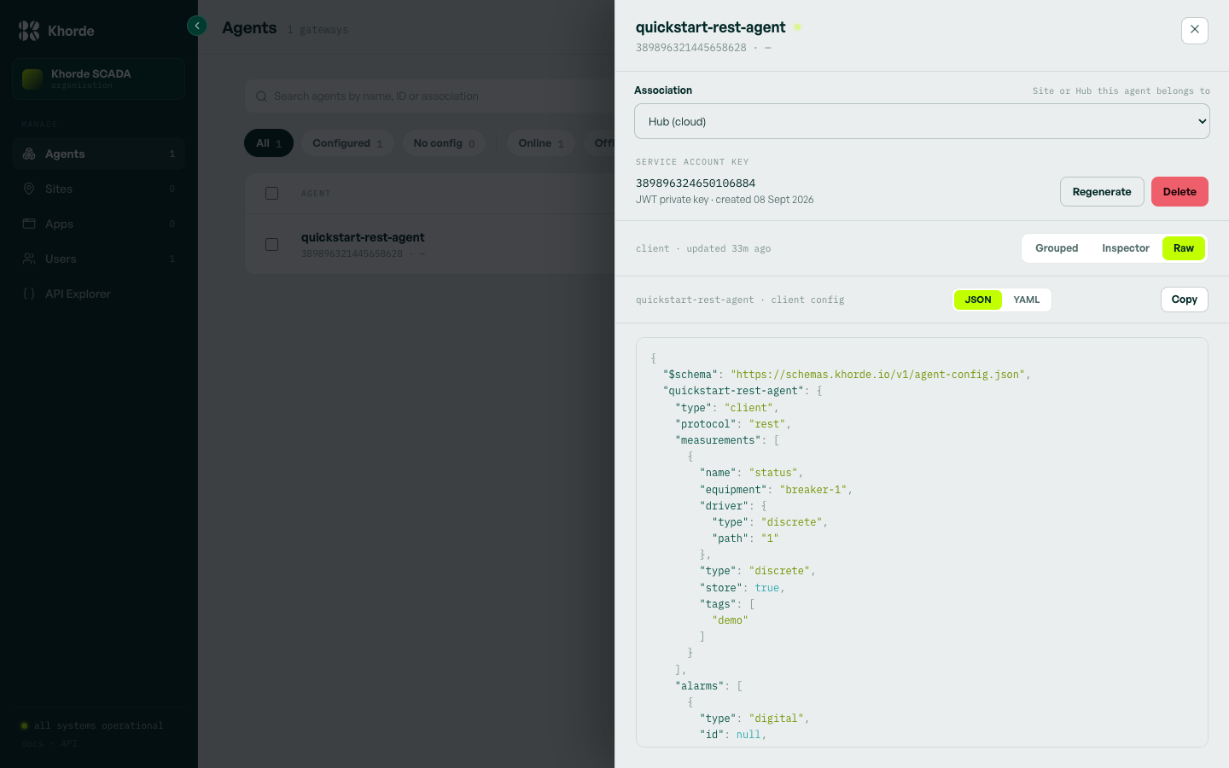Open the API footer link
1229x768 pixels.
click(x=69, y=743)
